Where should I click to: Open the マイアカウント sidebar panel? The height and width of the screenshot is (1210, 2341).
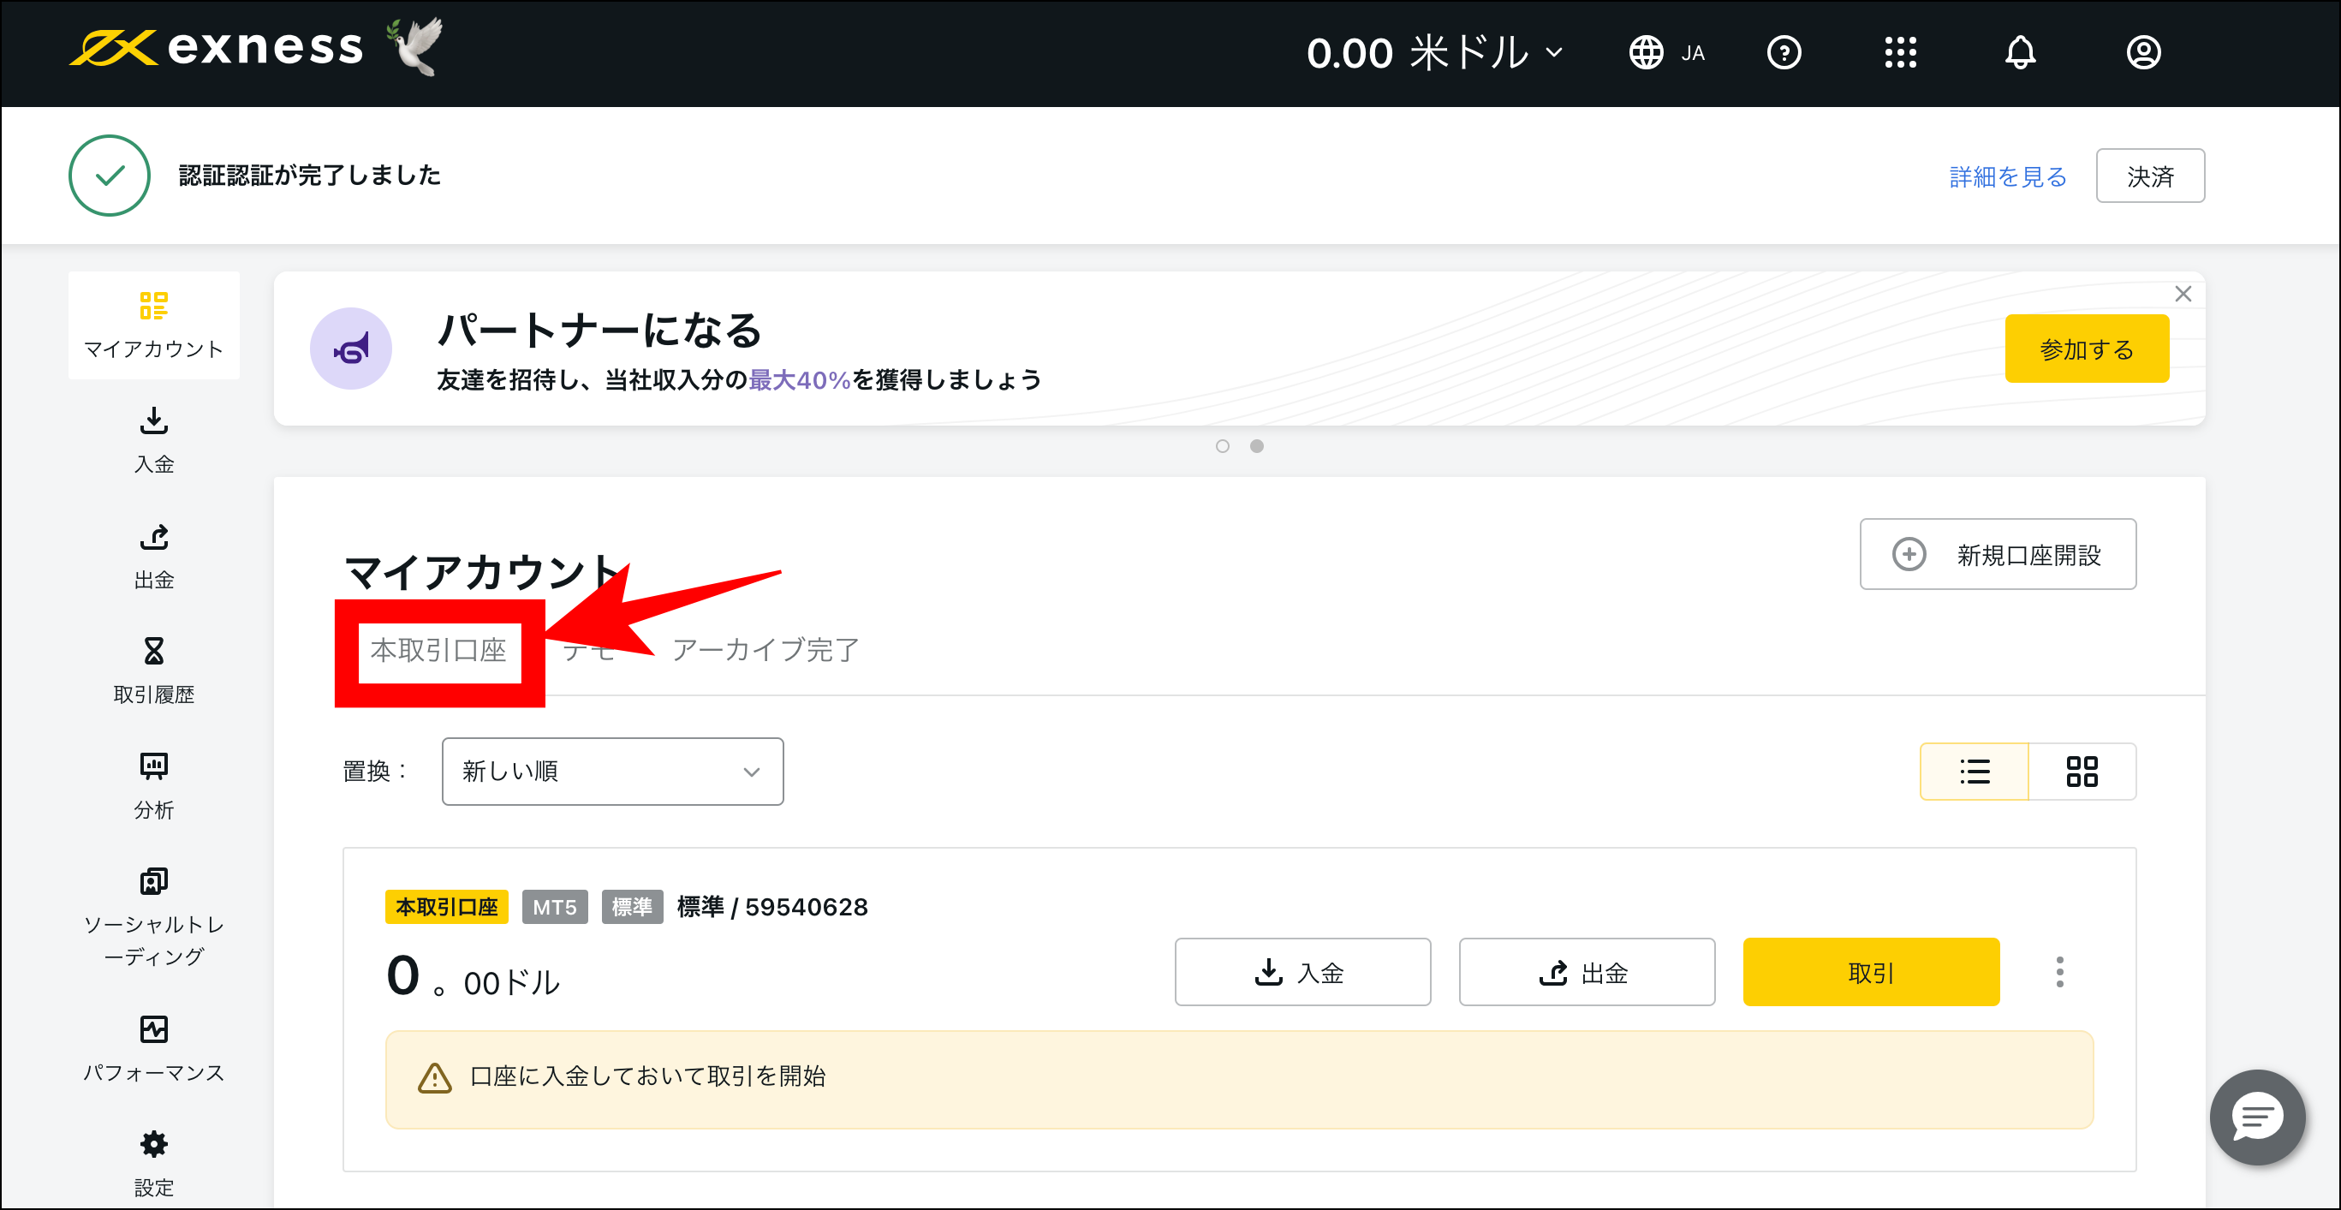152,325
